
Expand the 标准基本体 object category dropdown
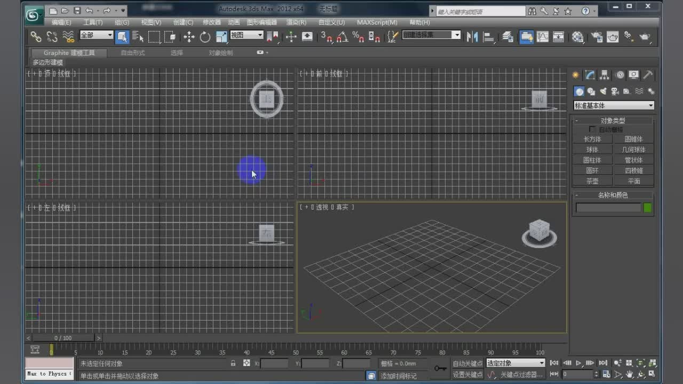(x=614, y=106)
